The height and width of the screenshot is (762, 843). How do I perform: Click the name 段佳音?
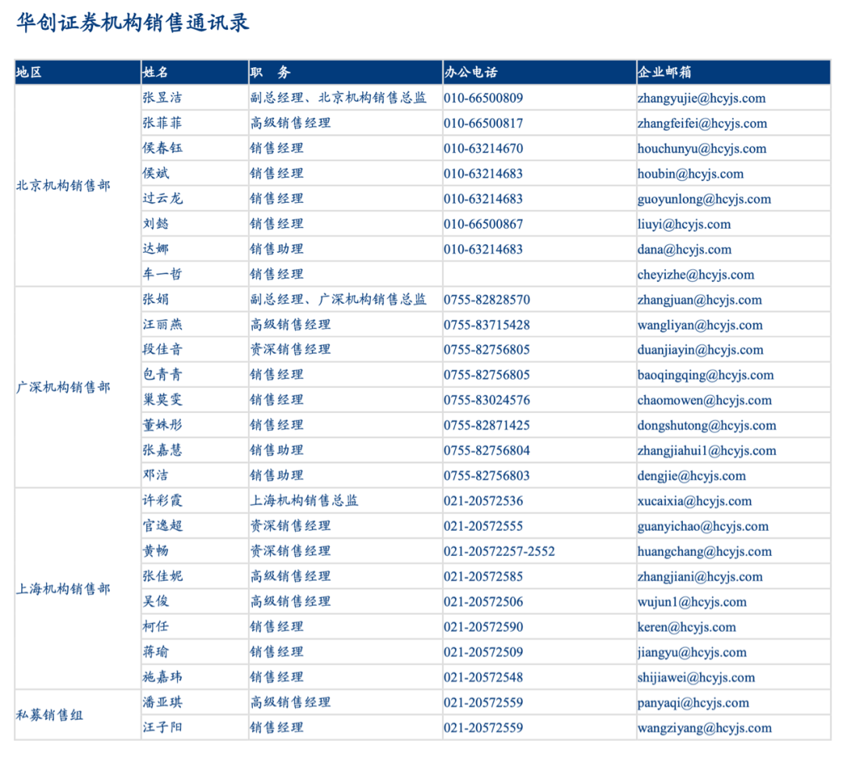162,350
